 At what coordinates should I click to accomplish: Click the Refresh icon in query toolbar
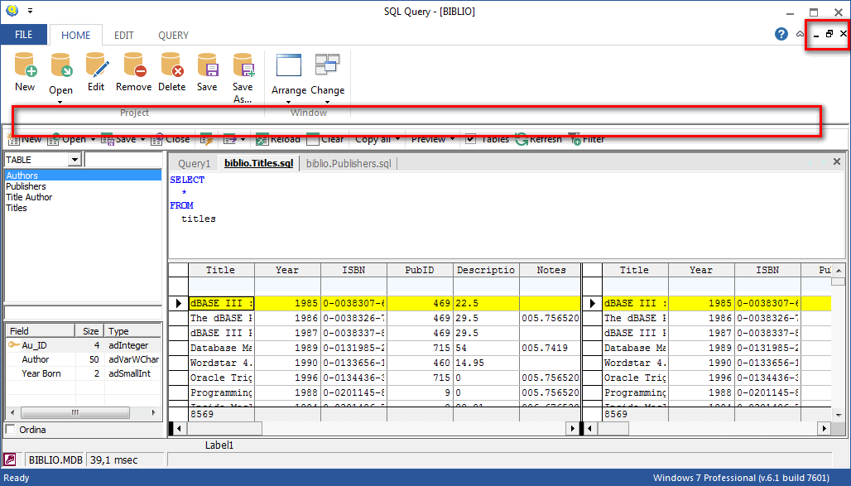pyautogui.click(x=522, y=140)
